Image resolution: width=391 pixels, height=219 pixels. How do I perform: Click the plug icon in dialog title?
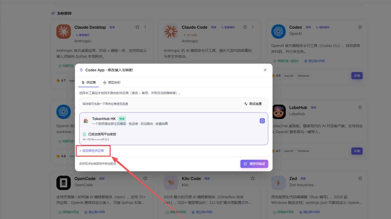[x=81, y=70]
